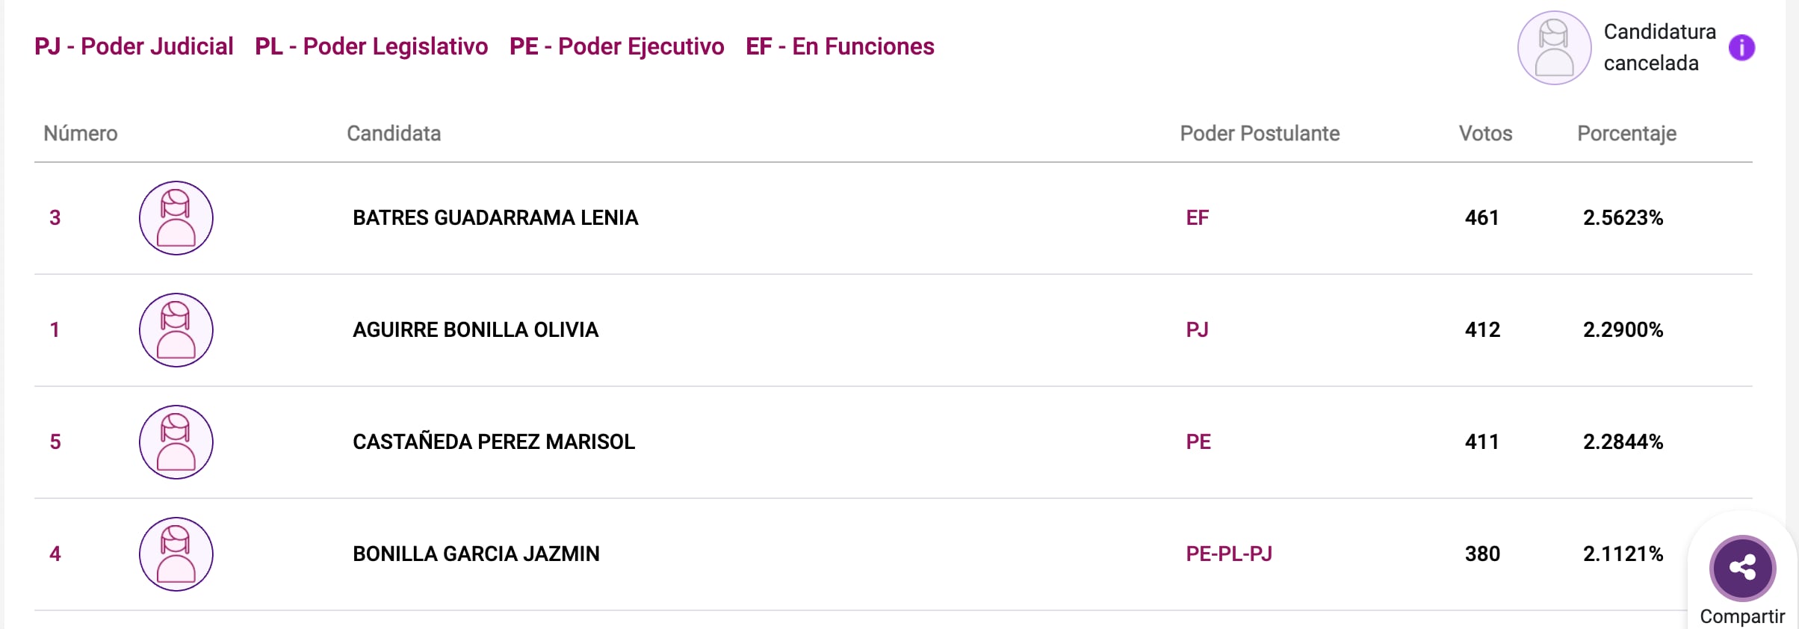Click the PE - Poder Ejecutivo legend
Image resolution: width=1799 pixels, height=629 pixels.
[x=616, y=46]
